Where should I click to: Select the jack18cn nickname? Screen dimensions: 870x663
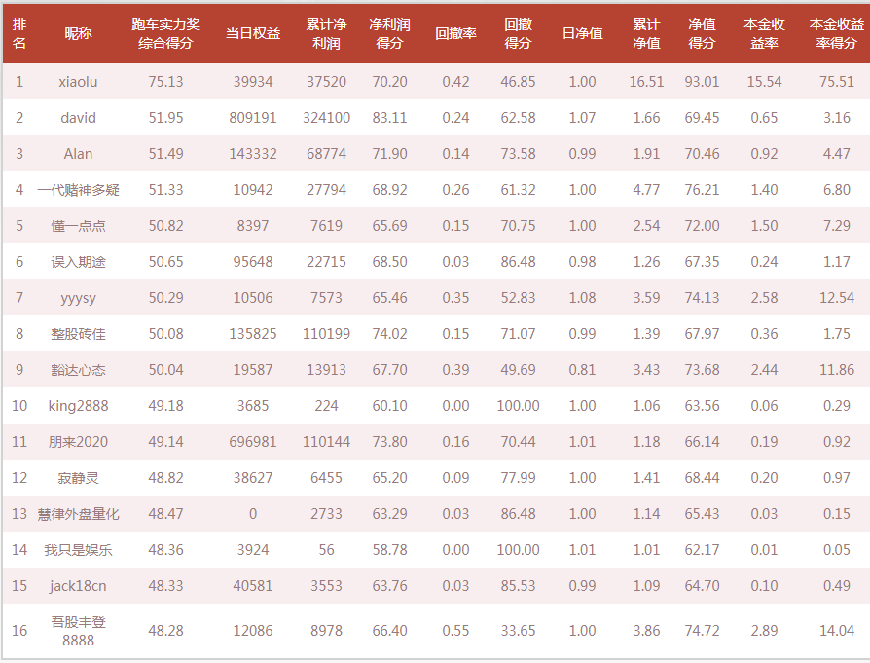coord(78,586)
